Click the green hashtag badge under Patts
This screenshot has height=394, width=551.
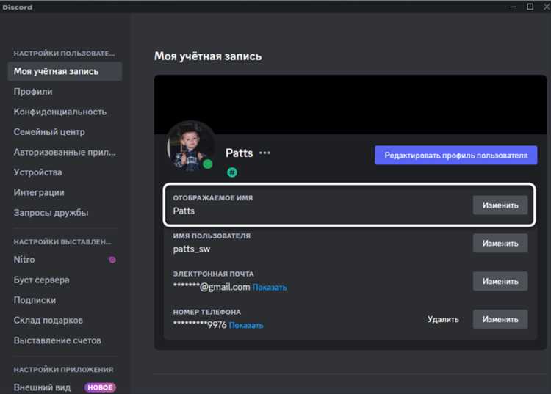coord(232,172)
